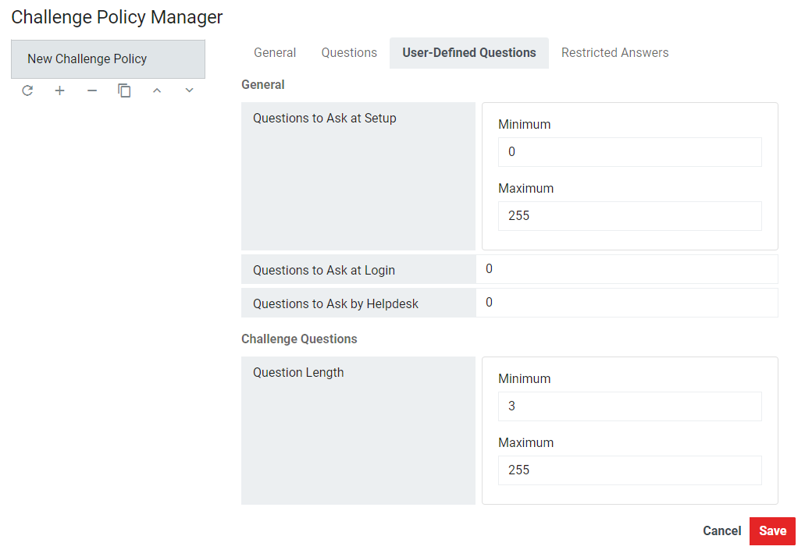The width and height of the screenshot is (805, 557).
Task: Open the Questions tab
Action: point(349,53)
